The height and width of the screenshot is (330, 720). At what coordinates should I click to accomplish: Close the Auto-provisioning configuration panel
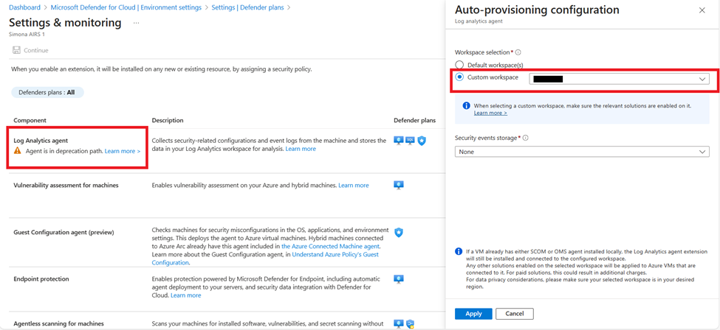coord(702,10)
